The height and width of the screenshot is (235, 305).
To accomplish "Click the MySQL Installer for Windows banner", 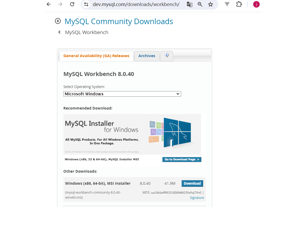I will 132,134.
